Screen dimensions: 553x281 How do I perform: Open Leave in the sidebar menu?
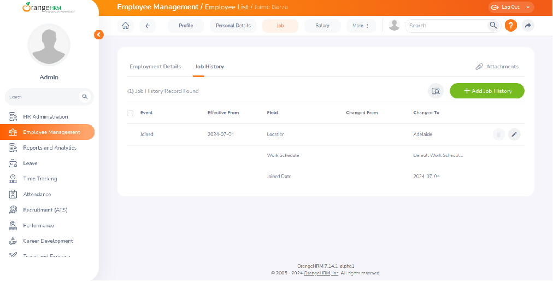[x=31, y=163]
